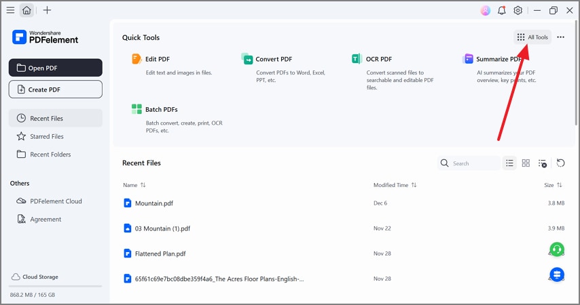
Task: Switch recent files to list view
Action: 509,163
